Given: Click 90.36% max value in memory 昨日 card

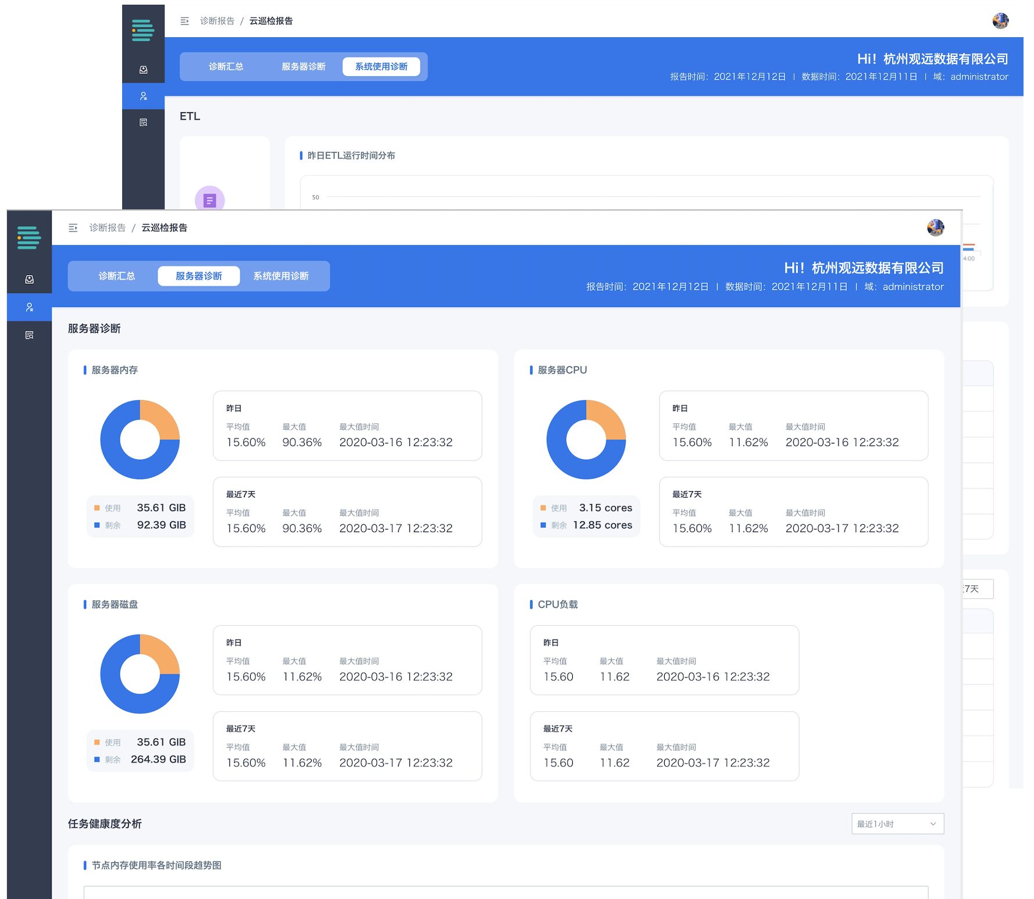Looking at the screenshot, I should point(302,442).
